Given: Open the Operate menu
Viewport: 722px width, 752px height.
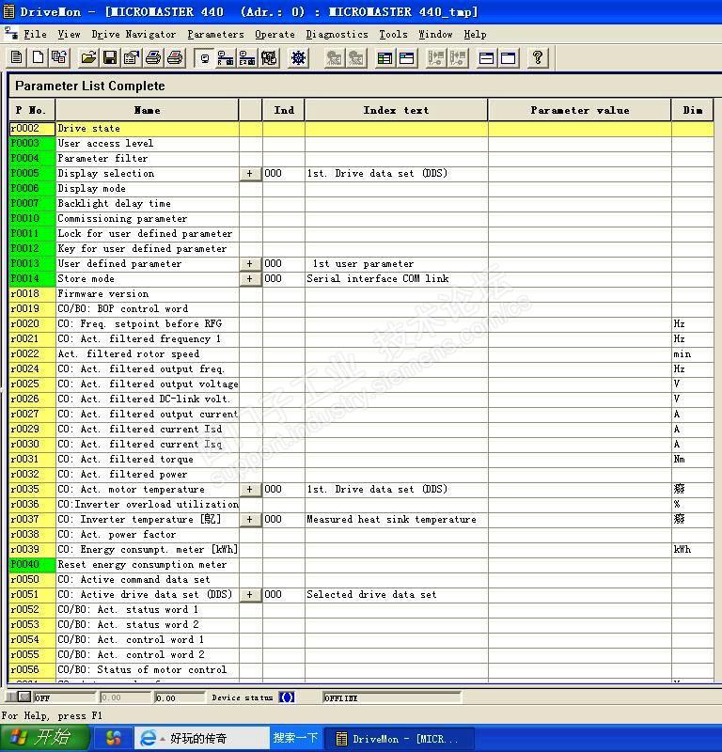Looking at the screenshot, I should [275, 34].
